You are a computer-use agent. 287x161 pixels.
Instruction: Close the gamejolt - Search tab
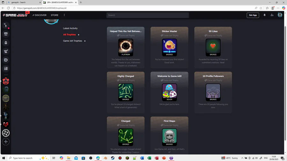pos(40,2)
